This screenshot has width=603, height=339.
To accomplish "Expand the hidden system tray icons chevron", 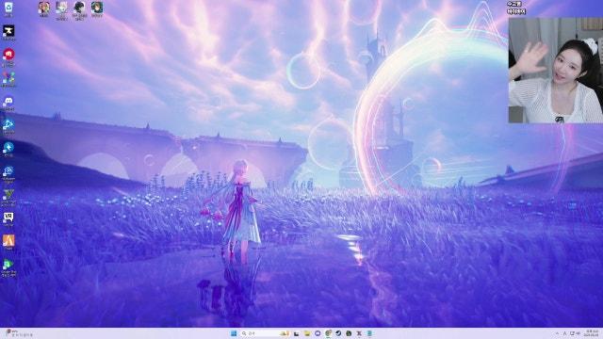I will (557, 333).
